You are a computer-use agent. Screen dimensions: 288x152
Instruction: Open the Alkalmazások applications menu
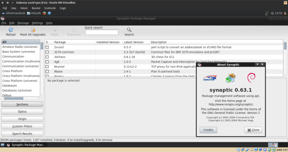click(14, 13)
